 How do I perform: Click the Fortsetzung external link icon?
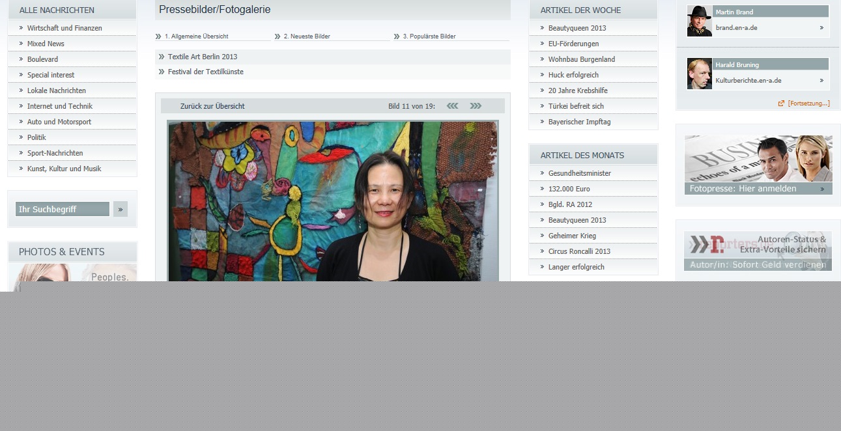(x=781, y=103)
